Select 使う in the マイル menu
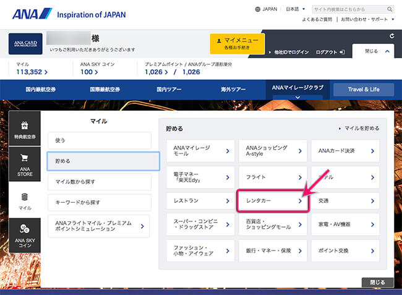 tap(100, 140)
